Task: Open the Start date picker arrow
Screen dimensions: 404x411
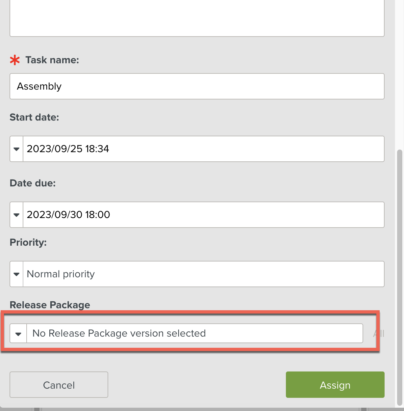Action: coord(16,149)
